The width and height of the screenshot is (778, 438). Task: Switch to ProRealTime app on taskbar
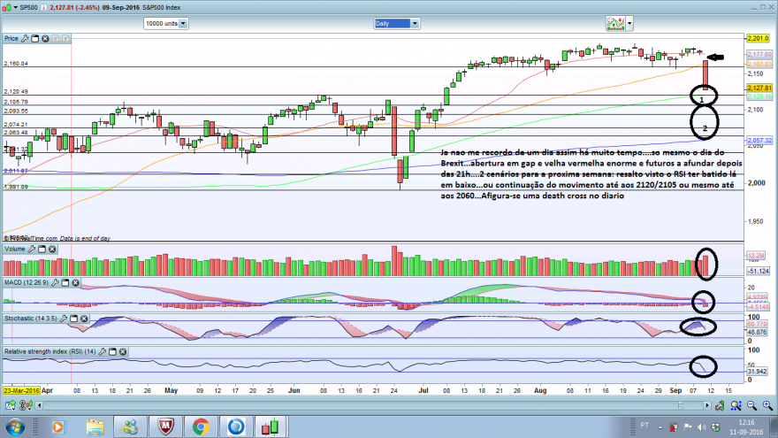pyautogui.click(x=271, y=426)
